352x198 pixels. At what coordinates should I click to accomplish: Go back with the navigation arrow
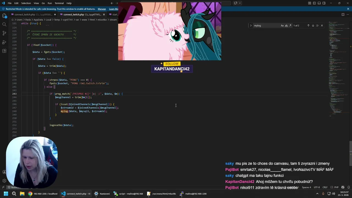pos(112,3)
